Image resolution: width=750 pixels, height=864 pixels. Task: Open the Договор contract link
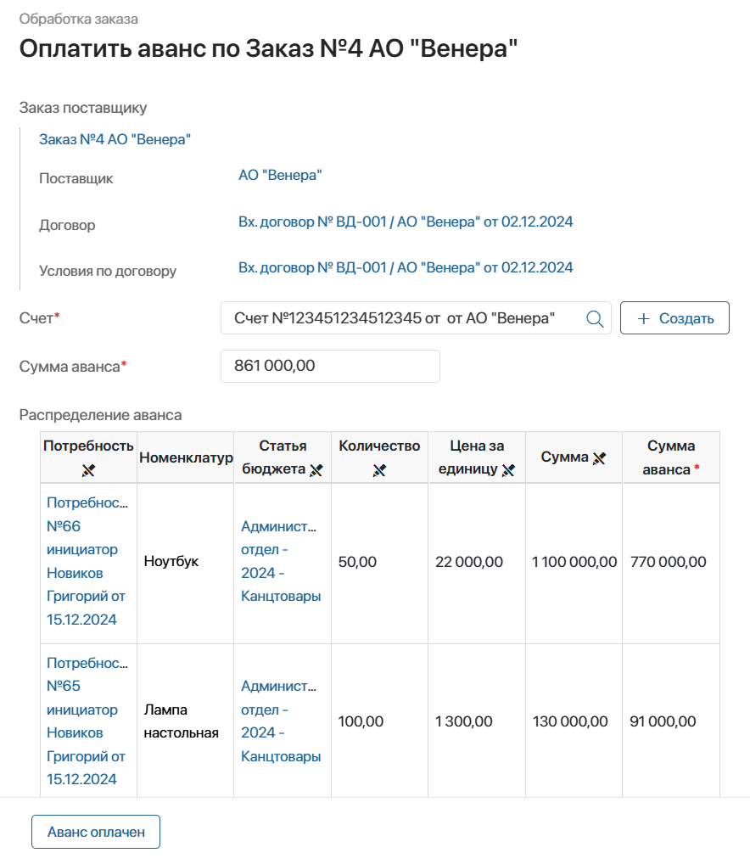[406, 222]
